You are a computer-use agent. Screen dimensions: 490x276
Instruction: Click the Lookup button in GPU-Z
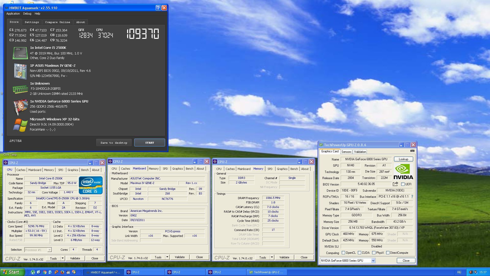(403, 159)
